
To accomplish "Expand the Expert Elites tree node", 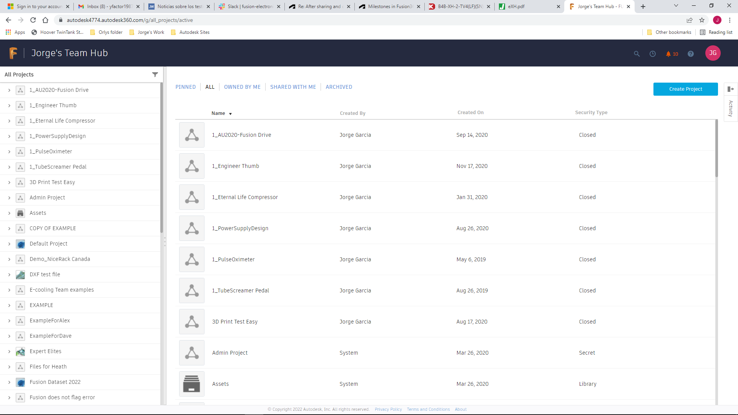I will 9,352.
